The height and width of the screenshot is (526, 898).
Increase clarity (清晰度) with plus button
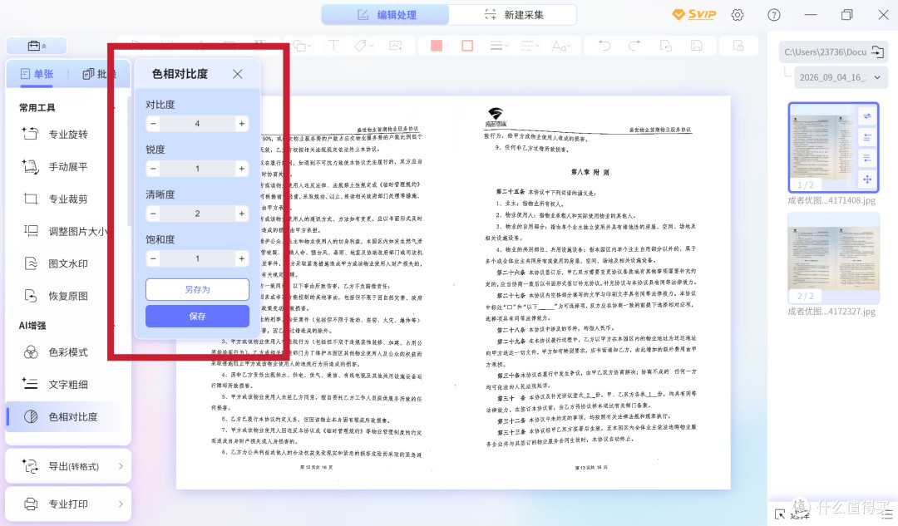click(242, 214)
